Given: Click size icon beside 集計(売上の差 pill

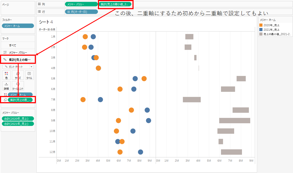Looking at the screenshot, I should point(5,100).
